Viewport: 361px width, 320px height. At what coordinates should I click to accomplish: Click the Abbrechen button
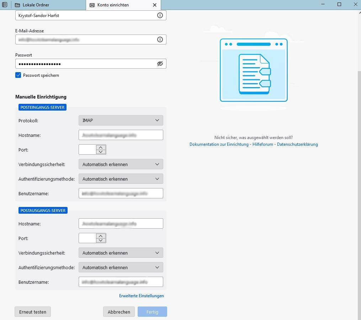(119, 311)
